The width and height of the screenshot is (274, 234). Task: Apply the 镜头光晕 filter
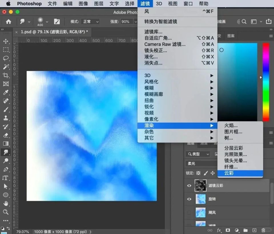(235, 161)
